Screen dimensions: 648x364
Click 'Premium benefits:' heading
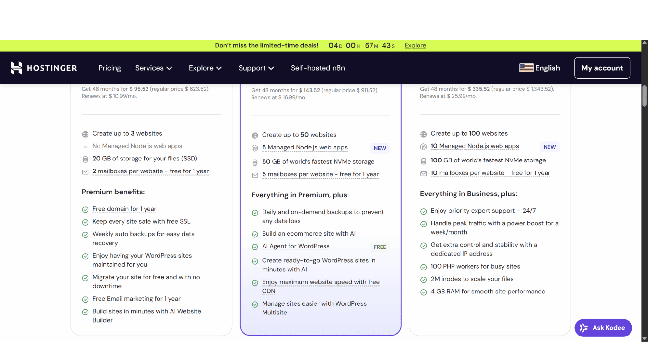(113, 192)
